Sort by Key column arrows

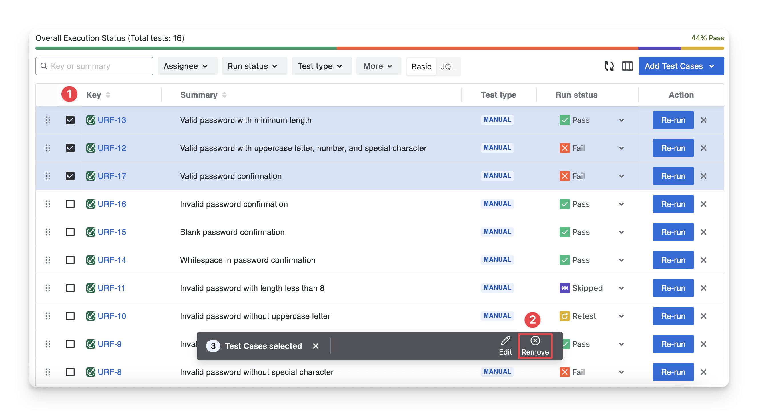point(108,95)
